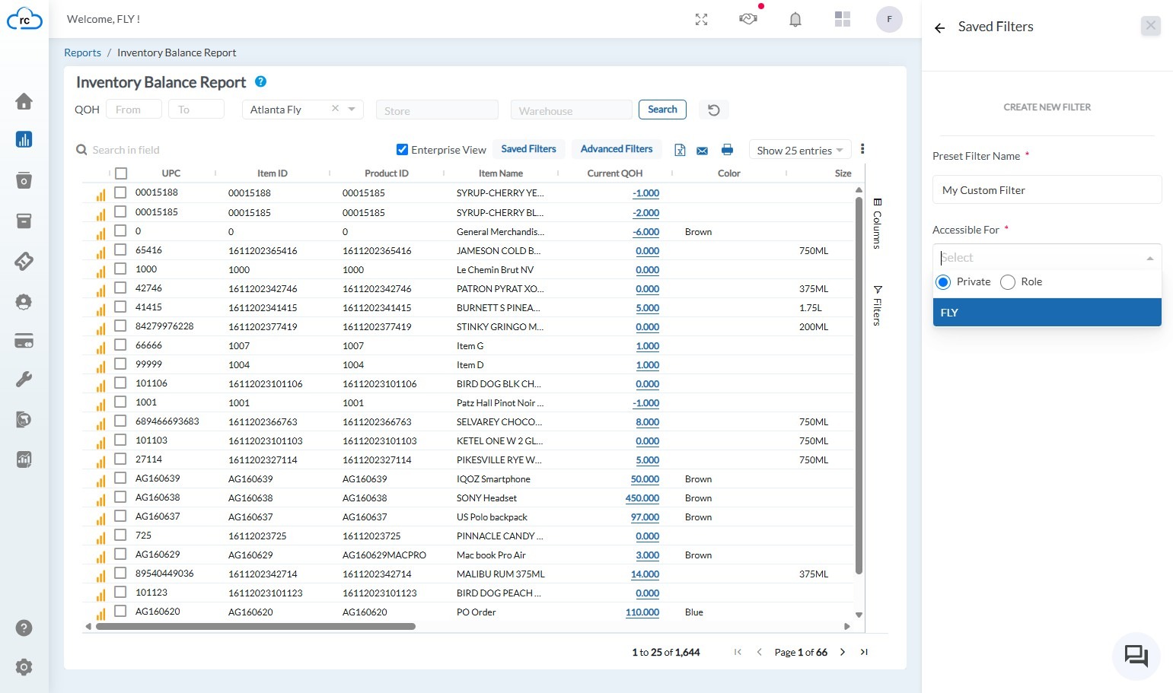Open Advanced Filters tab

pos(617,149)
